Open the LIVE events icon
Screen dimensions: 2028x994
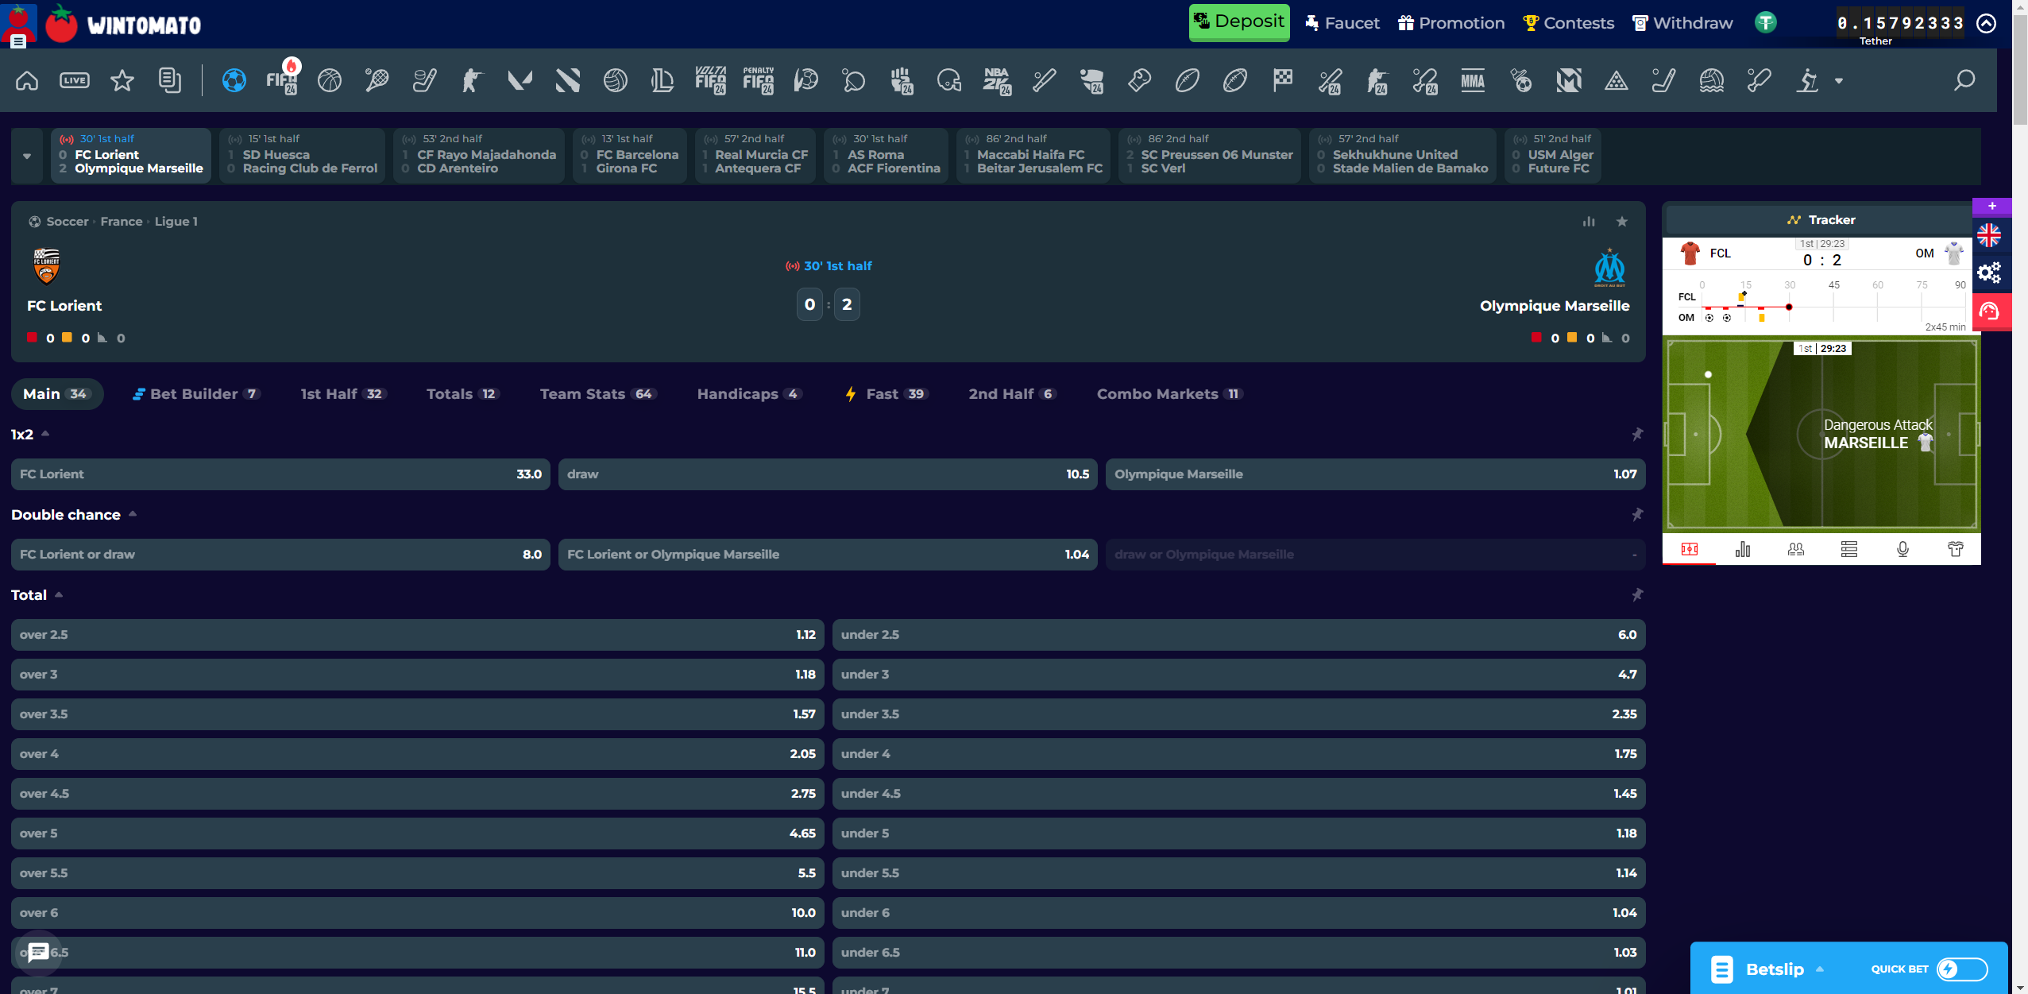tap(75, 80)
